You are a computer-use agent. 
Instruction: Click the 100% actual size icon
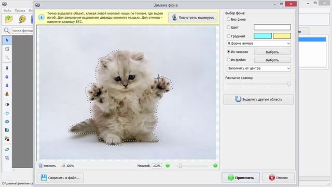click(x=63, y=166)
